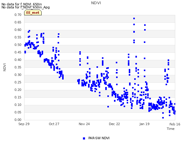Click the 0.50 y-axis tick label
Viewport: 193px width, 144px height.
pos(18,45)
